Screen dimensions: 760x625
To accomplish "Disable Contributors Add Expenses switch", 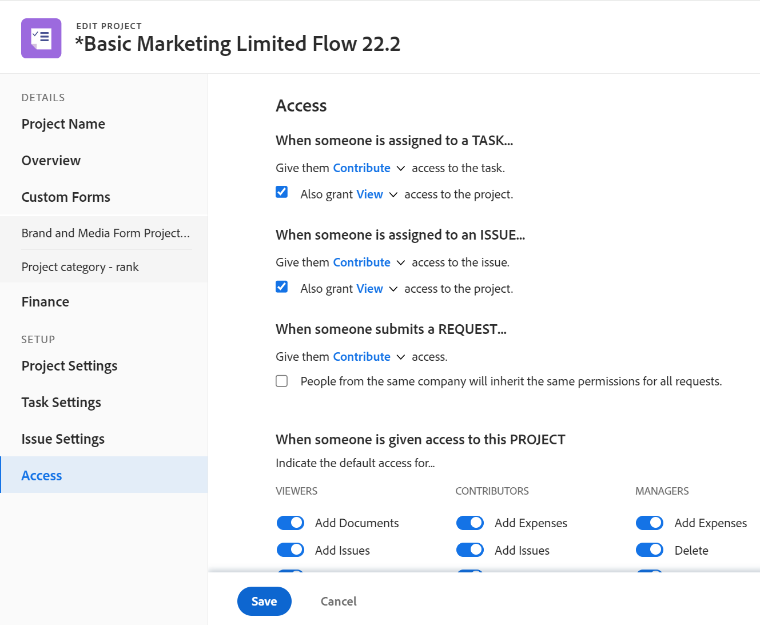I will pyautogui.click(x=470, y=523).
